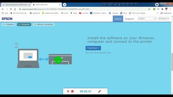Open the Translate bookmark
The height and width of the screenshot is (97, 173).
tap(114, 13)
